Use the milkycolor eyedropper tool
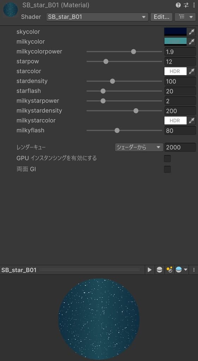 (x=192, y=42)
